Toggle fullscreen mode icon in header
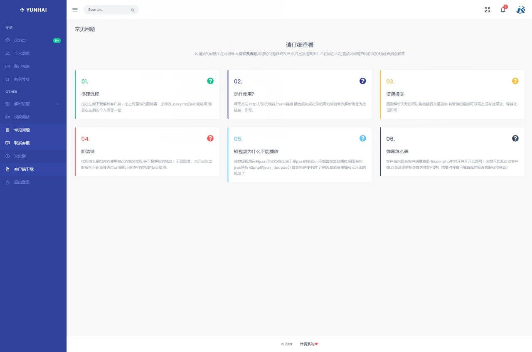This screenshot has height=352, width=532. [x=487, y=10]
